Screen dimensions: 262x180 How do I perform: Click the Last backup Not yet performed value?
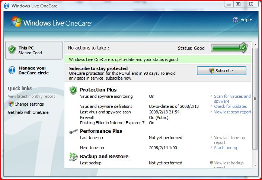point(165,163)
